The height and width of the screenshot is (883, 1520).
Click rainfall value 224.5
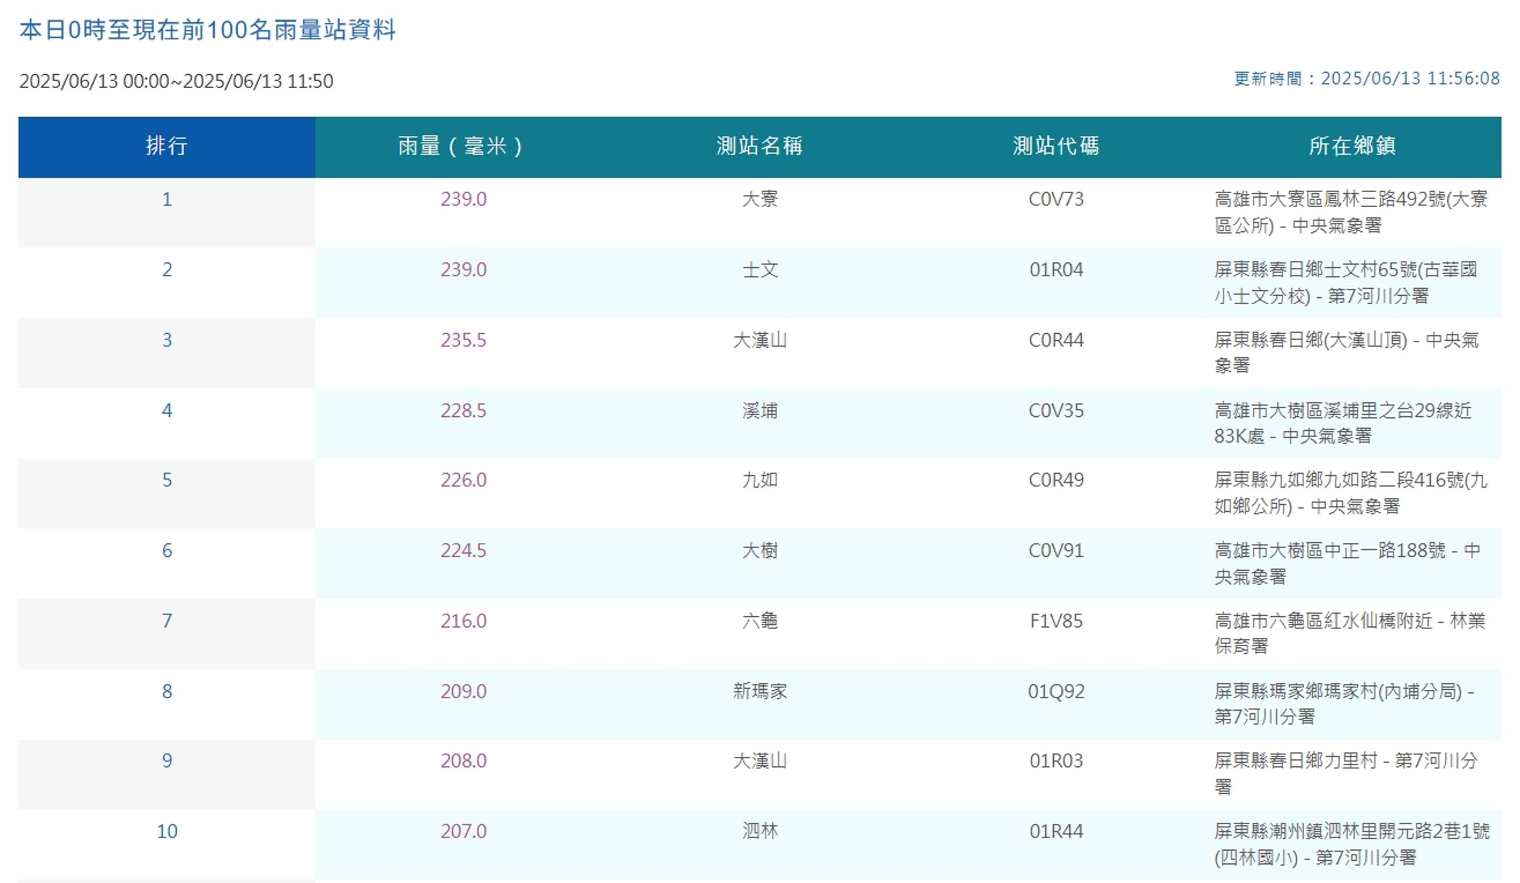(464, 550)
